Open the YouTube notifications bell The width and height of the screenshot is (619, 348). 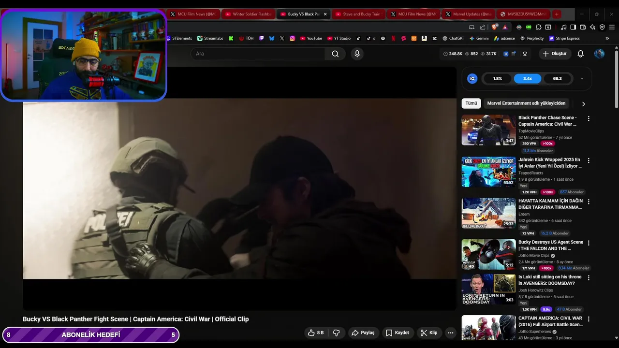[580, 54]
